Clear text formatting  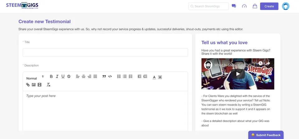[49, 84]
